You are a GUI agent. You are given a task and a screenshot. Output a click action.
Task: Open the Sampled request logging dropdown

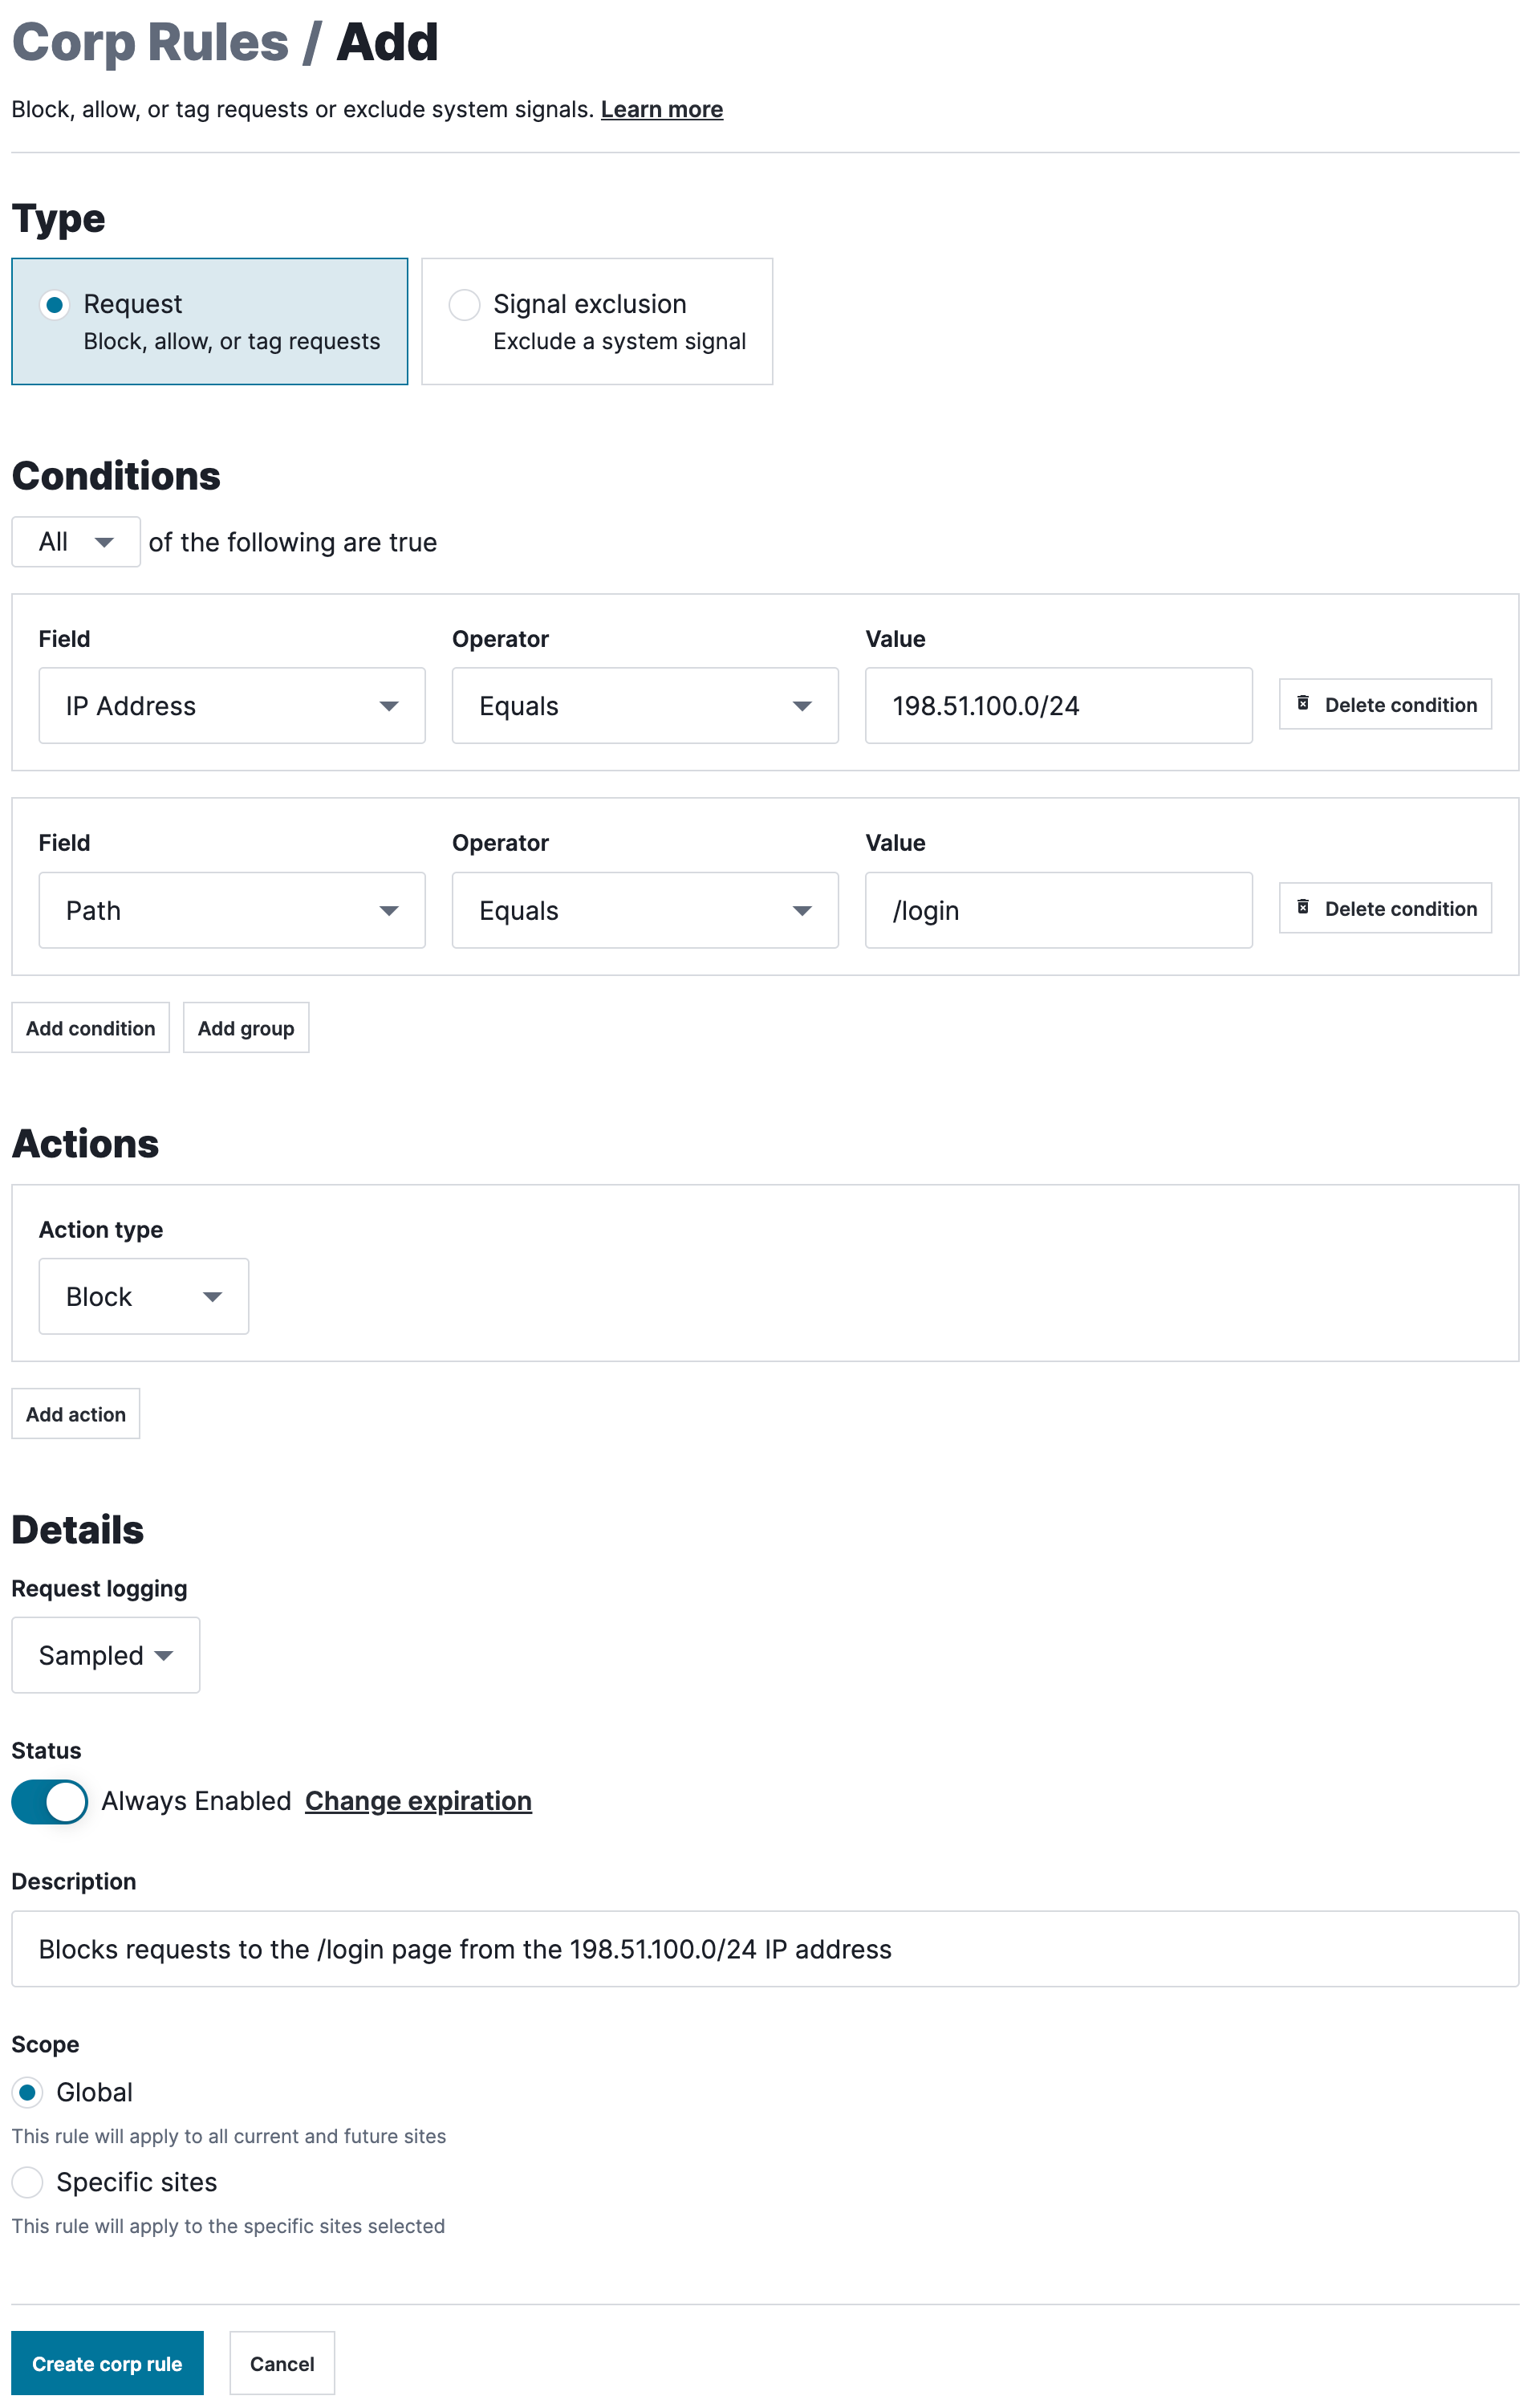pyautogui.click(x=105, y=1655)
